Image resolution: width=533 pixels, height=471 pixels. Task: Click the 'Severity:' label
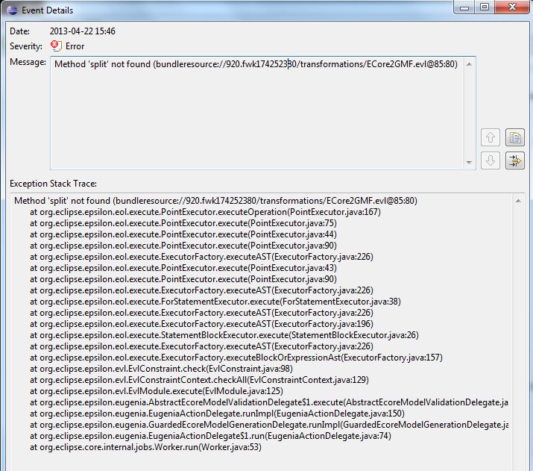[x=26, y=46]
